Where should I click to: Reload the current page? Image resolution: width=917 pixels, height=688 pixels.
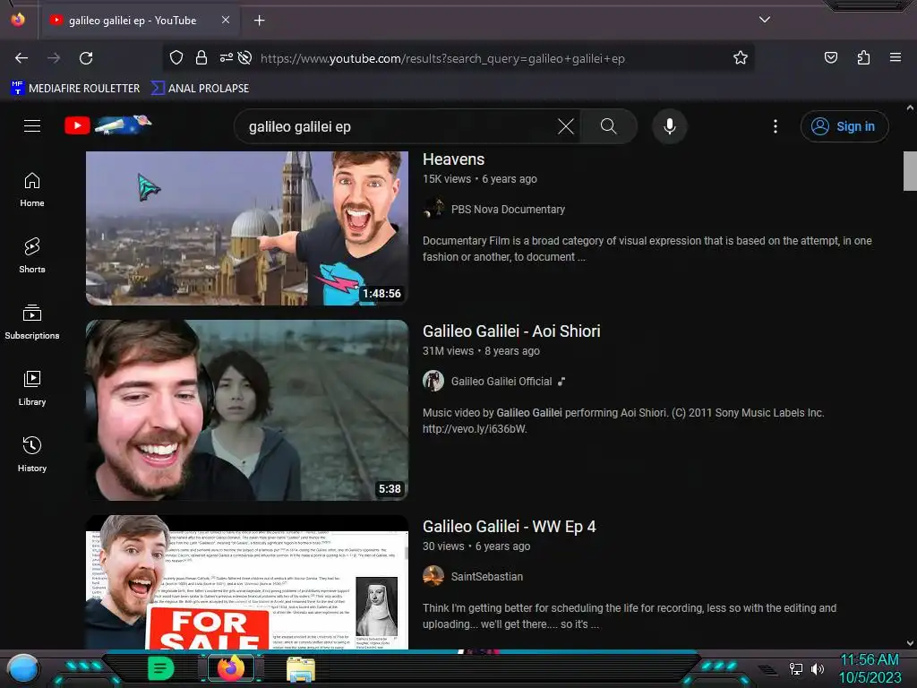[x=86, y=58]
